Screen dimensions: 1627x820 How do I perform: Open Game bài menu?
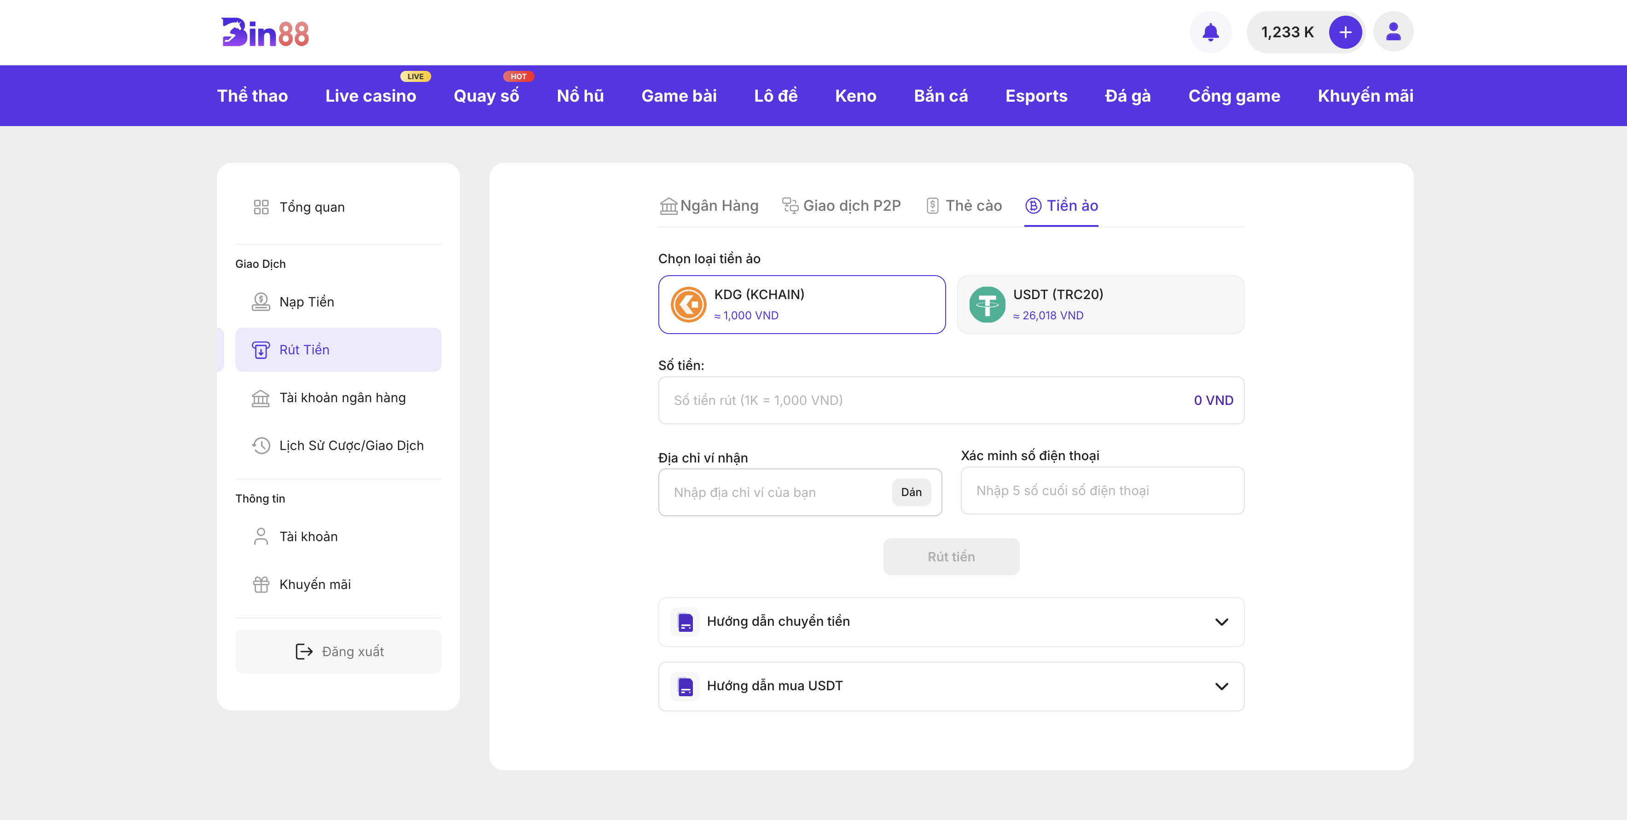point(679,96)
